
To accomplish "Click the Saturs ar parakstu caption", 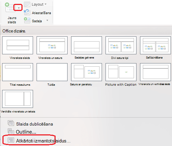I will 81,84.
